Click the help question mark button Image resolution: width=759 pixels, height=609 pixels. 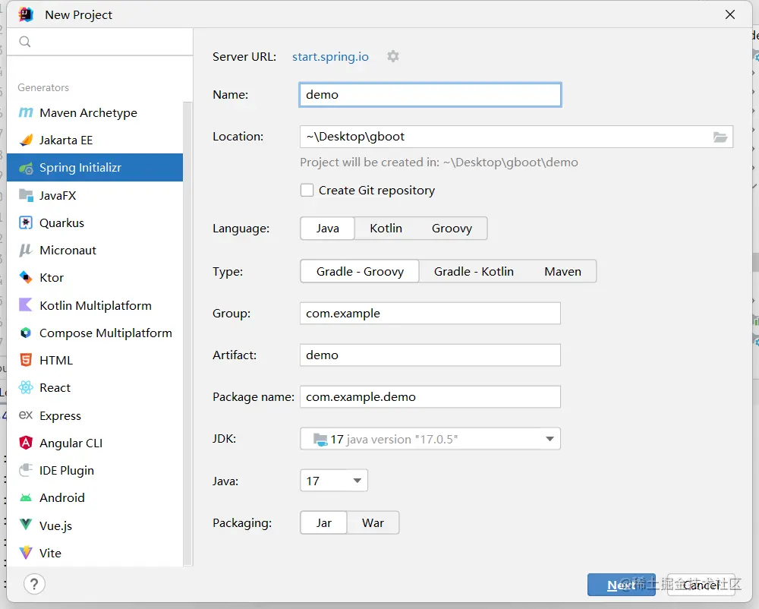[34, 584]
